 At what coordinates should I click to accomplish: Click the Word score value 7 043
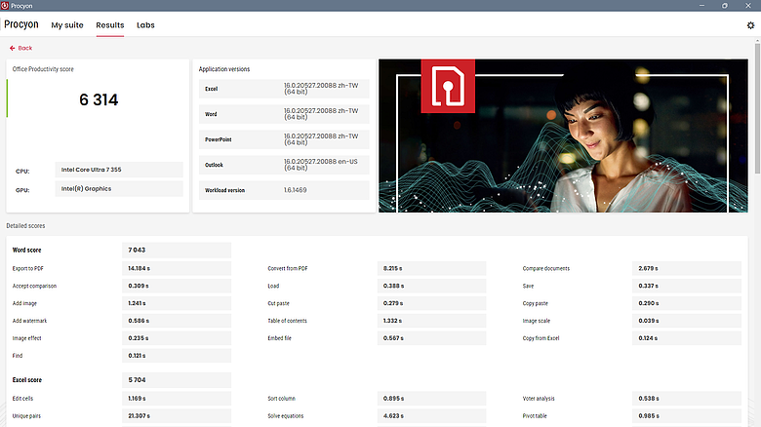point(177,250)
